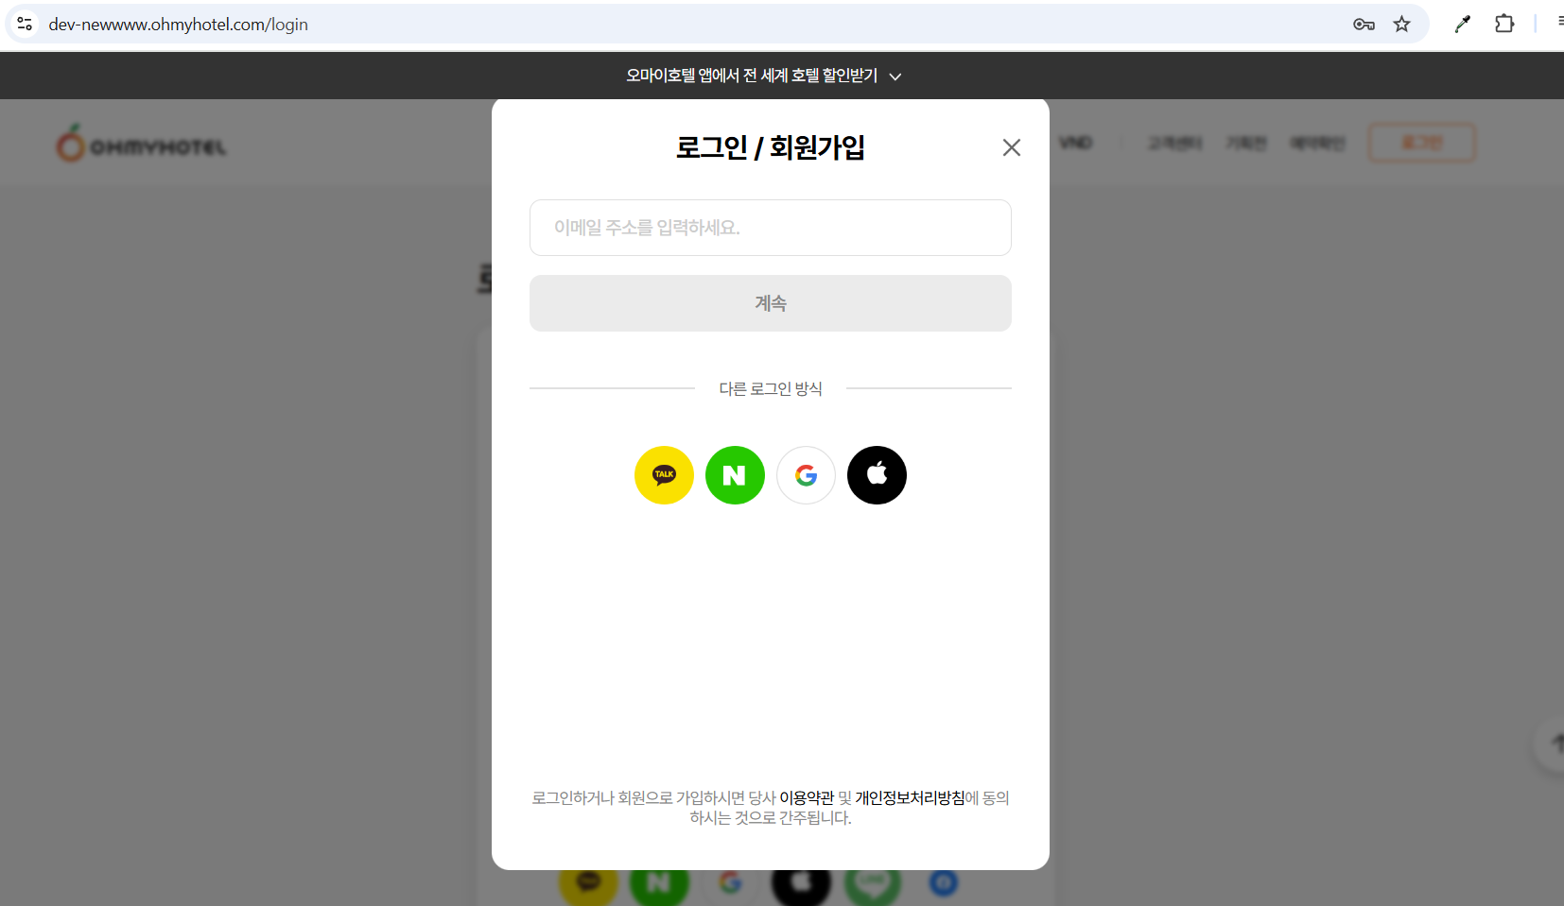1564x906 pixels.
Task: Open the 개인정보처리방침 privacy policy link
Action: click(x=910, y=798)
